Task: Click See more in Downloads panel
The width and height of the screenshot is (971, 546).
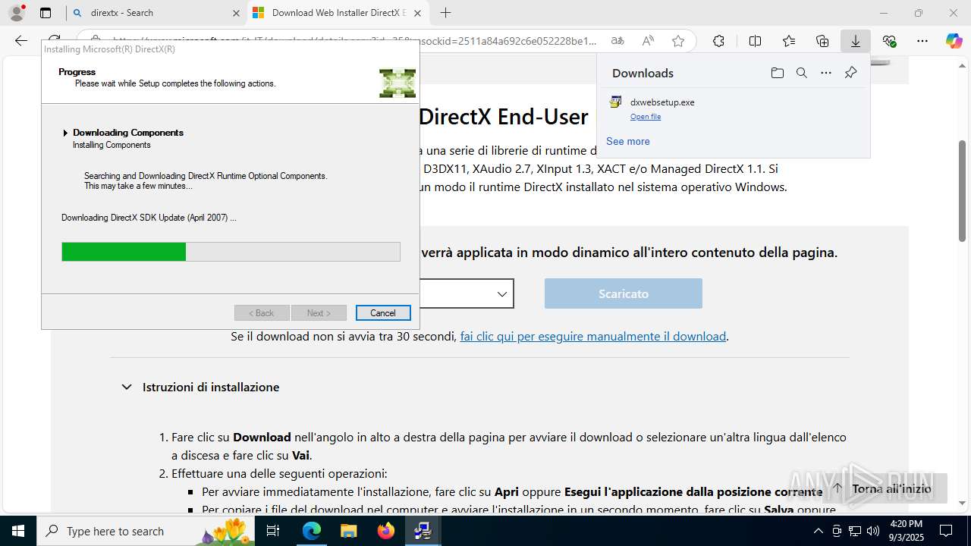Action: click(628, 141)
